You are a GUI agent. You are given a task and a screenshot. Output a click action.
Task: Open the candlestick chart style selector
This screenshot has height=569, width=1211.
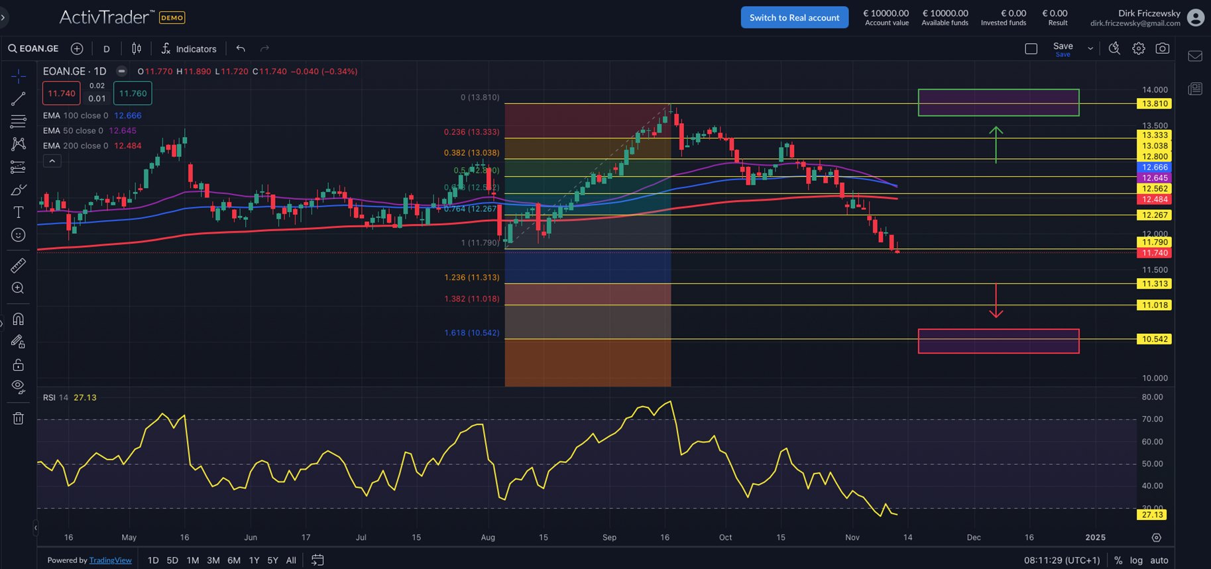pyautogui.click(x=137, y=49)
